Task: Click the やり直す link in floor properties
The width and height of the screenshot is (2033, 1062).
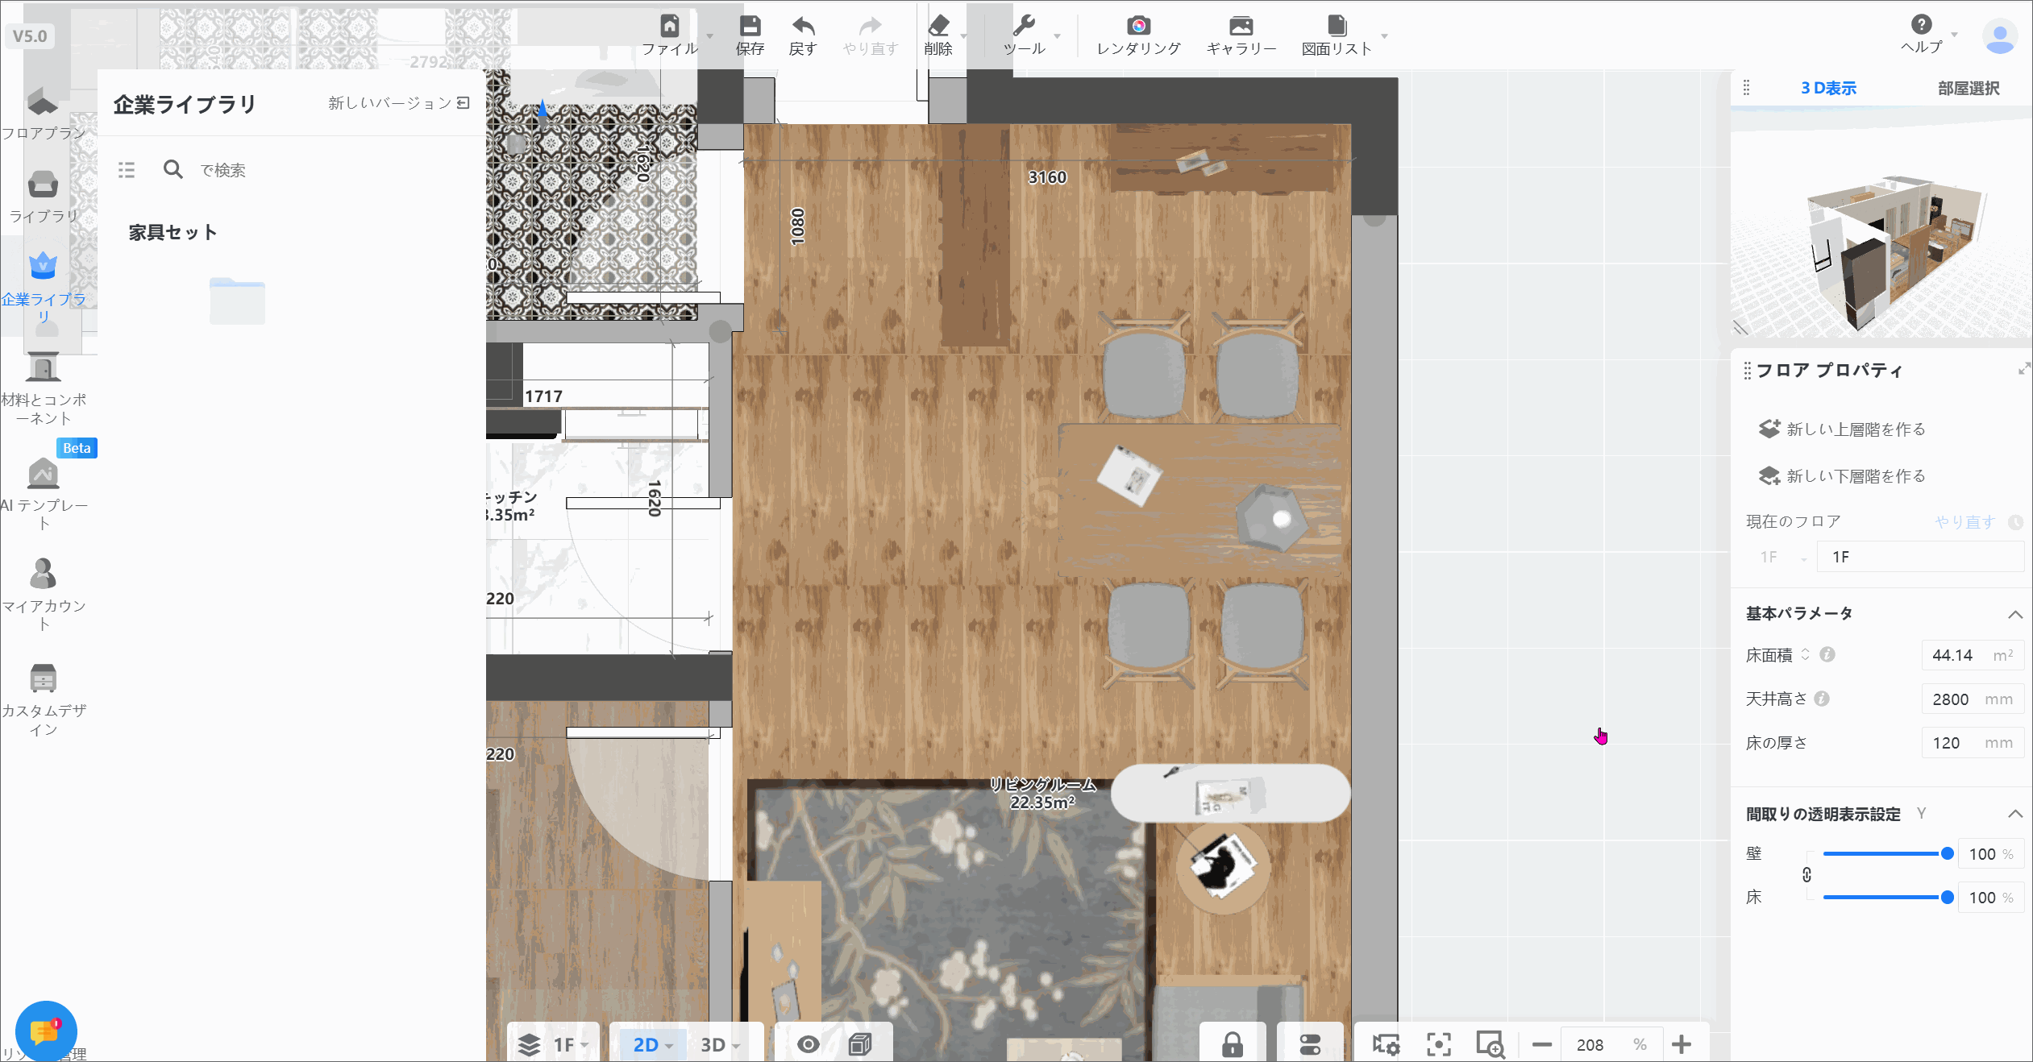Action: click(x=1965, y=522)
